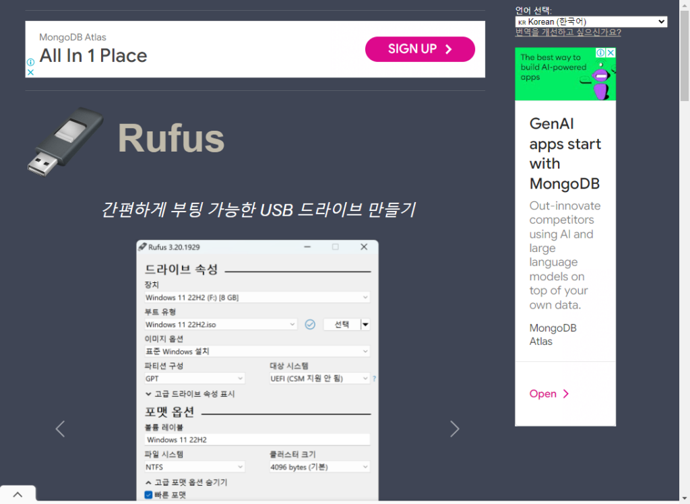Screen dimensions: 690x504
Task: Click the up chevron at the bottom left
Action: click(18, 495)
